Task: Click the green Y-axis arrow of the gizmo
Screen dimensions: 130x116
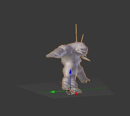Action: (x=53, y=92)
